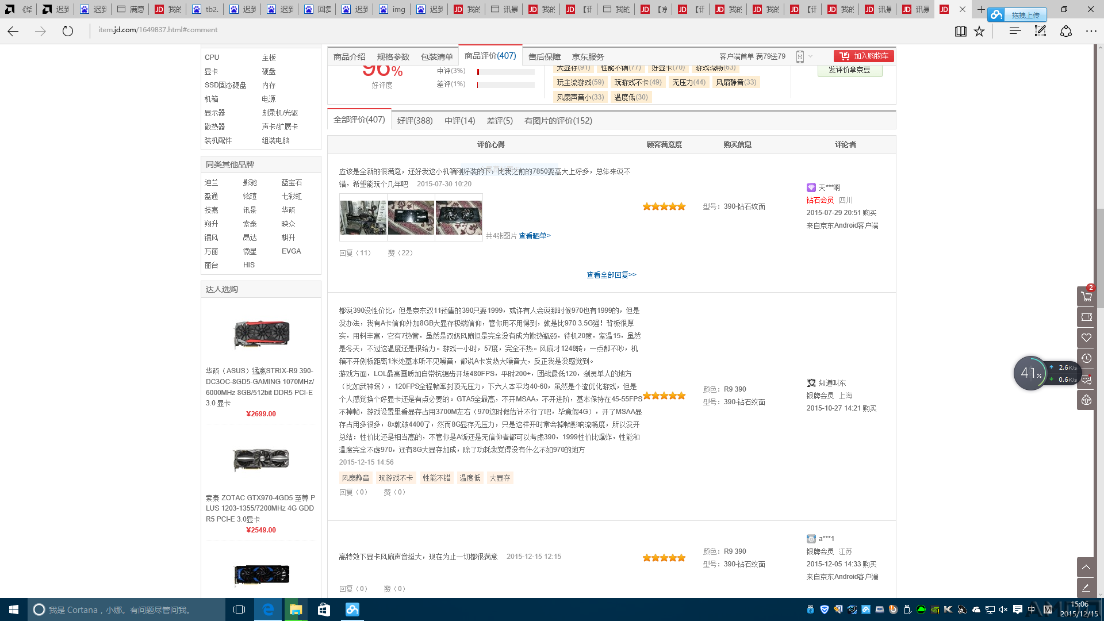Open the 七彩虹 brand link

292,196
